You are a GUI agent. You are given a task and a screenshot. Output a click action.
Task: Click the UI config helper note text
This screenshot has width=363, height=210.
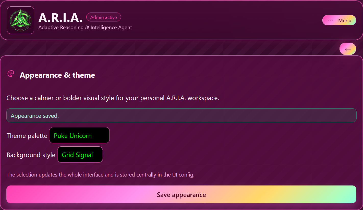[x=100, y=175]
